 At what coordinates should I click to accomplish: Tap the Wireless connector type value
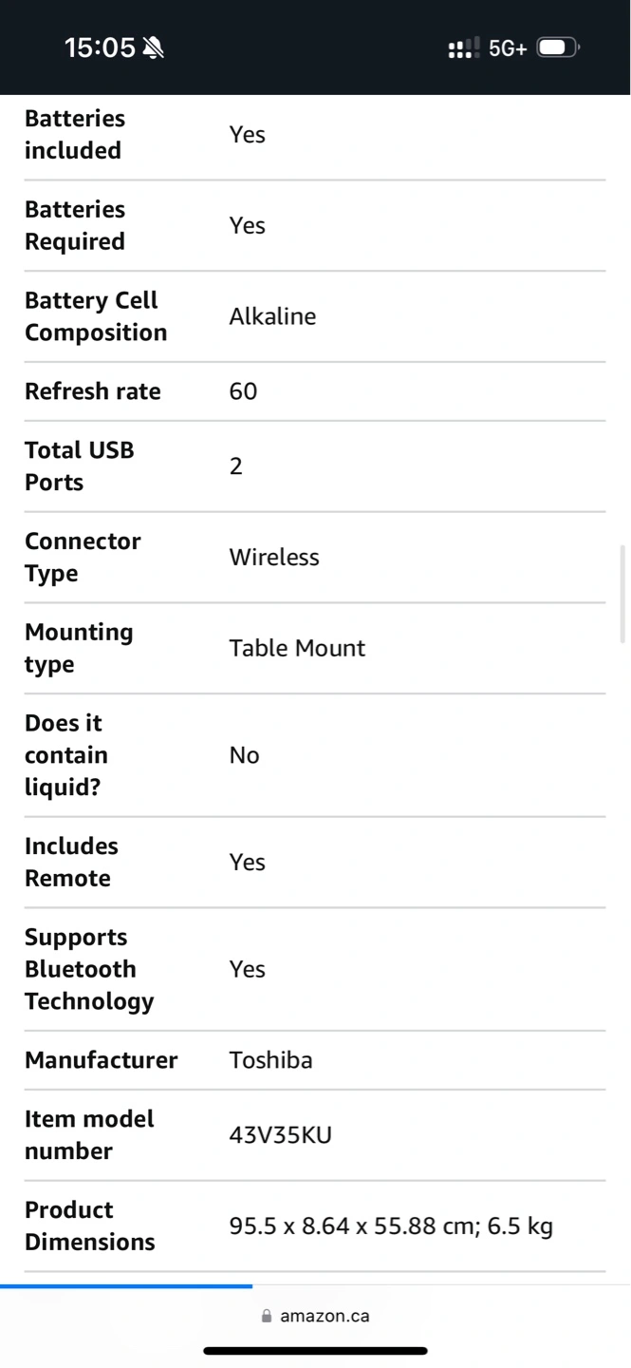tap(274, 558)
